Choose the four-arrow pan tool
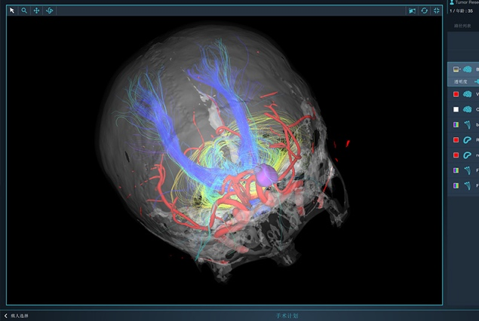The height and width of the screenshot is (321, 479). (x=37, y=11)
